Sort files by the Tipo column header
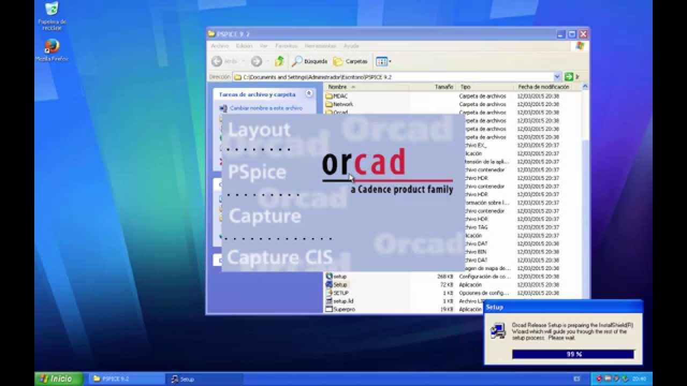This screenshot has width=687, height=386. tap(486, 87)
